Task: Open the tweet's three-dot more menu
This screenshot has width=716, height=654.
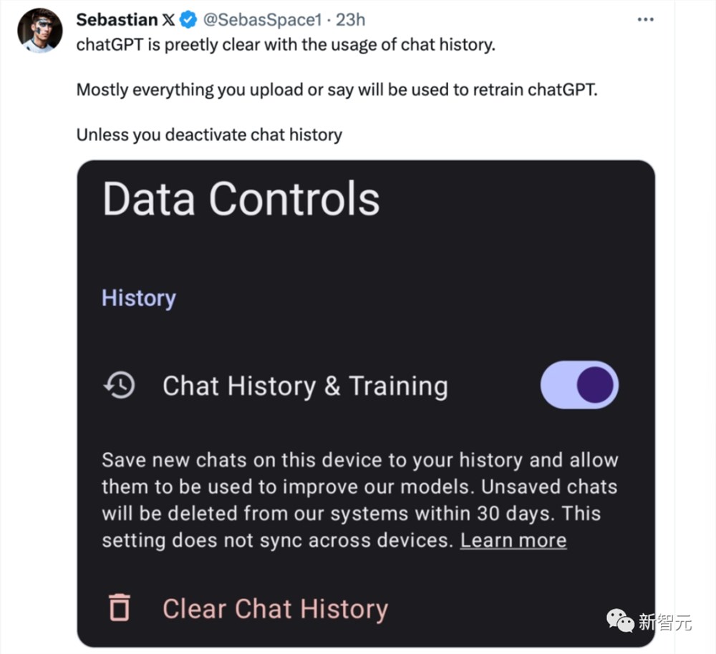Action: [x=645, y=19]
